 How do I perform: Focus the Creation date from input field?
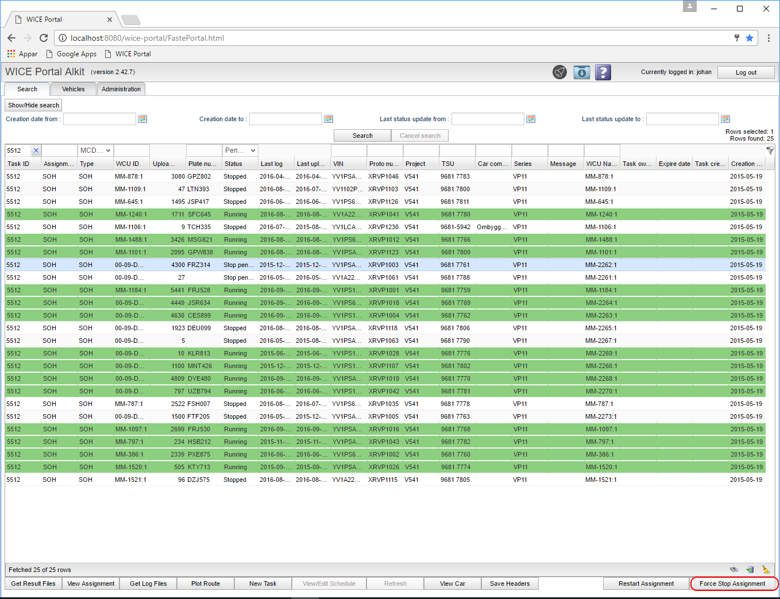(x=99, y=119)
